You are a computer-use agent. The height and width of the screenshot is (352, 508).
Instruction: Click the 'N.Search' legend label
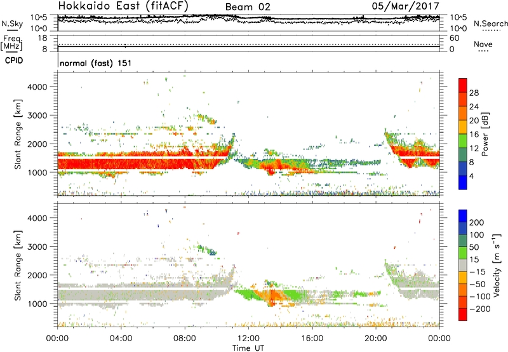pyautogui.click(x=490, y=24)
